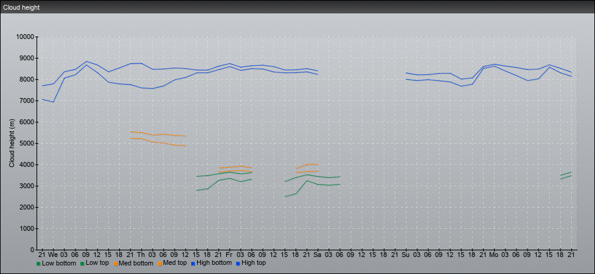Click the green Low top legend swatch
This screenshot has width=595, height=274.
point(83,264)
